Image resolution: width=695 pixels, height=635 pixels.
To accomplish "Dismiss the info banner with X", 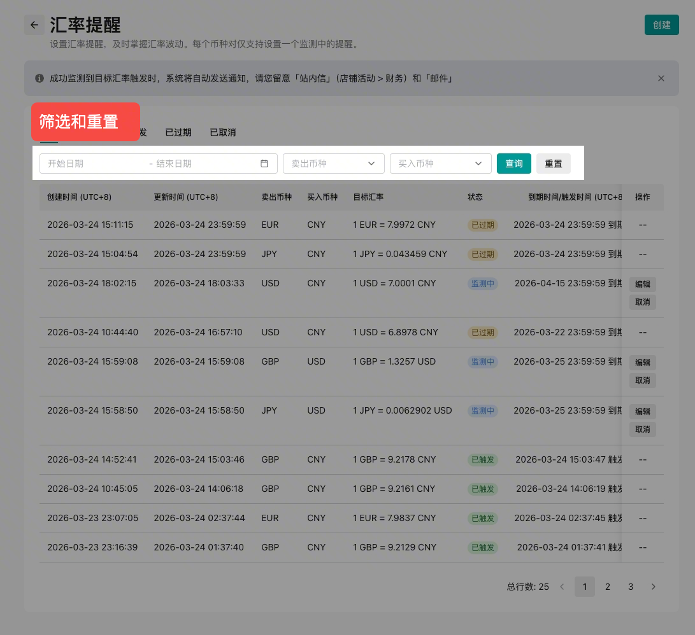I will 661,78.
